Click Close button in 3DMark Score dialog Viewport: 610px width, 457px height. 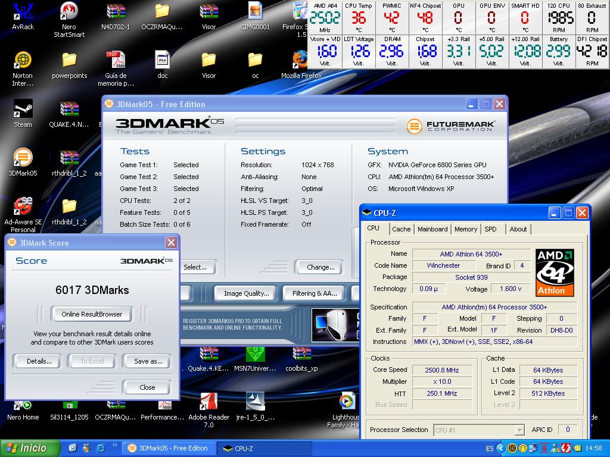tap(147, 387)
